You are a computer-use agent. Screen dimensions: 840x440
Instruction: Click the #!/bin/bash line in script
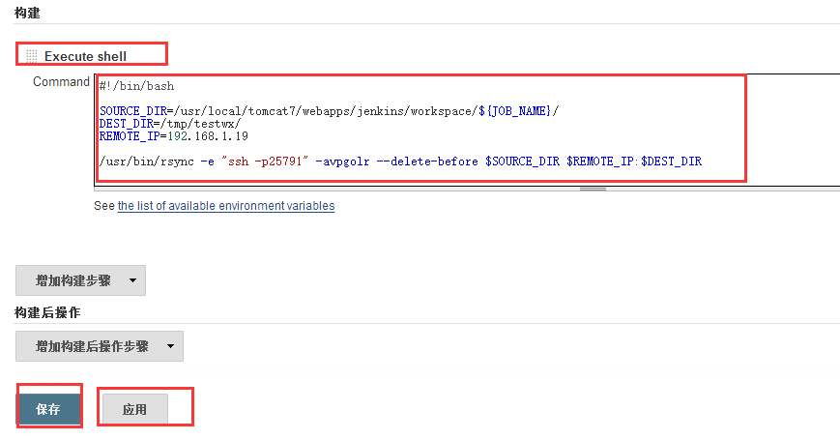point(136,86)
